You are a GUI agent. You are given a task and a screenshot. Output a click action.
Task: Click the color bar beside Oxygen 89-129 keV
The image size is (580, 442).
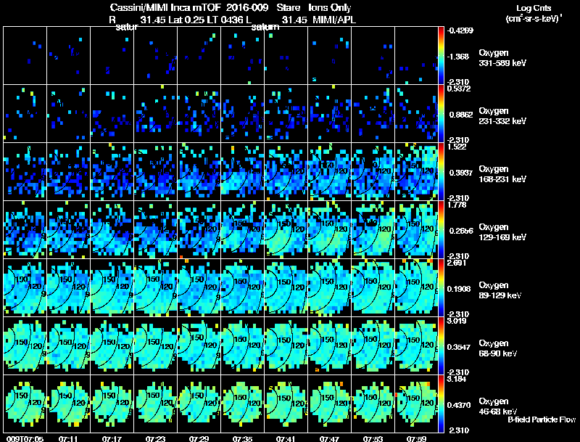pyautogui.click(x=441, y=287)
